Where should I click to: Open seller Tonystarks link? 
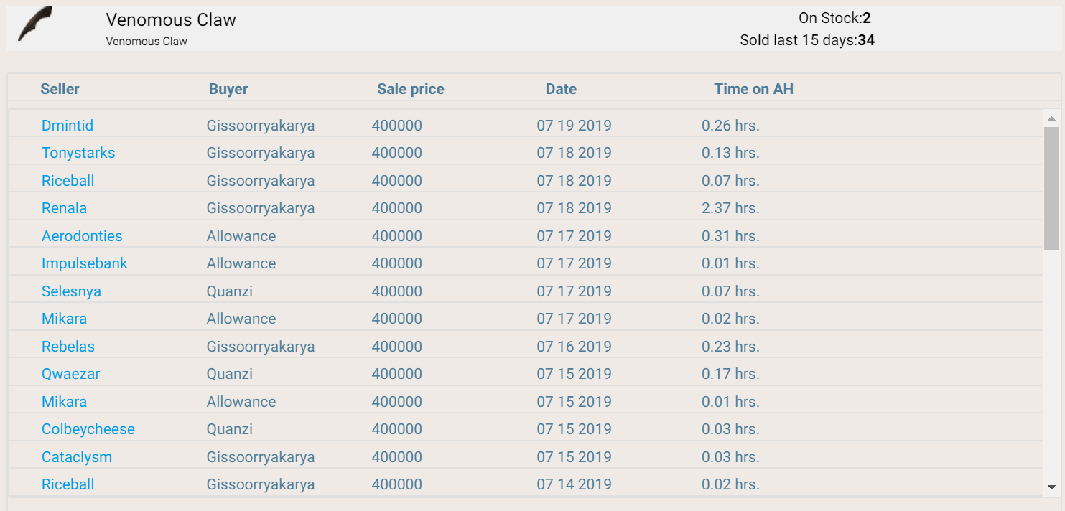pyautogui.click(x=78, y=153)
